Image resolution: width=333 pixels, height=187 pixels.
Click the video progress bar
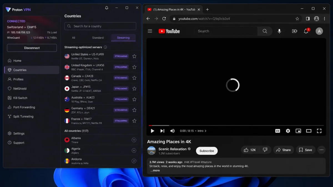click(236, 125)
